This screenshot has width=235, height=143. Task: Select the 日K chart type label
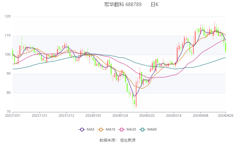[155, 4]
